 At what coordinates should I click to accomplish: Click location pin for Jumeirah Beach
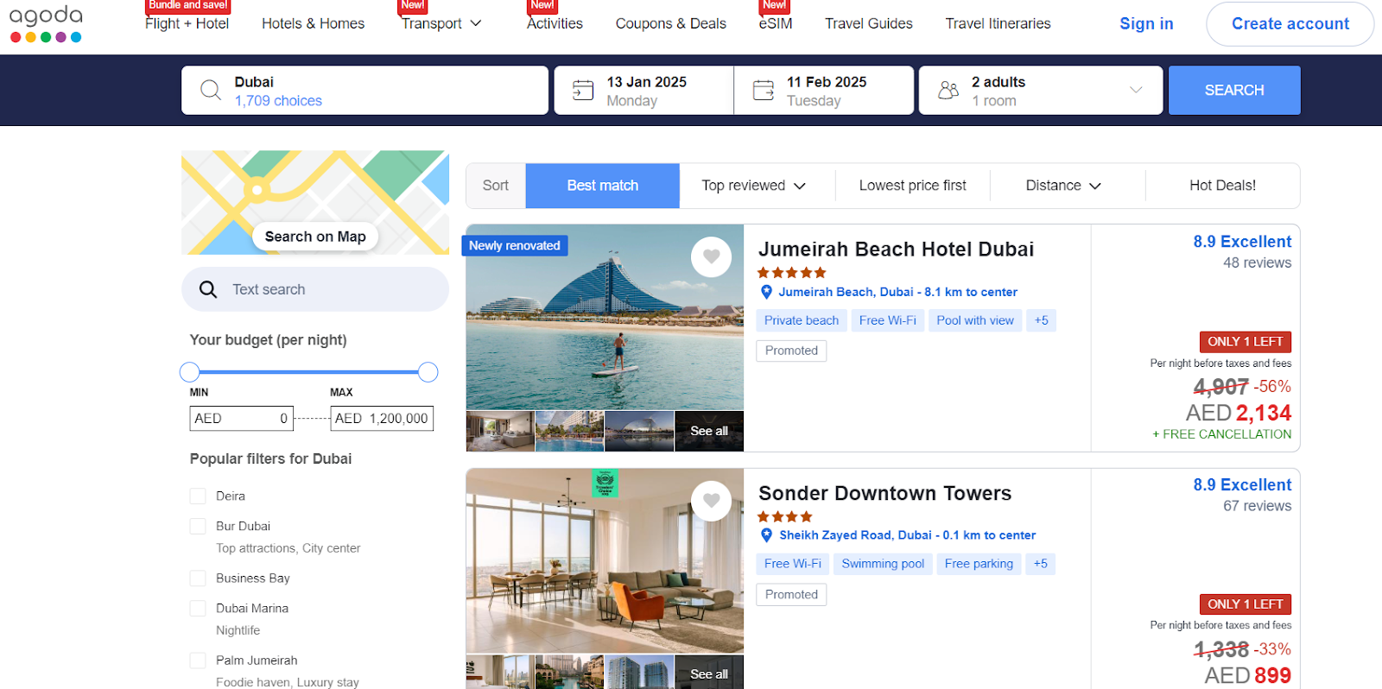pos(766,292)
